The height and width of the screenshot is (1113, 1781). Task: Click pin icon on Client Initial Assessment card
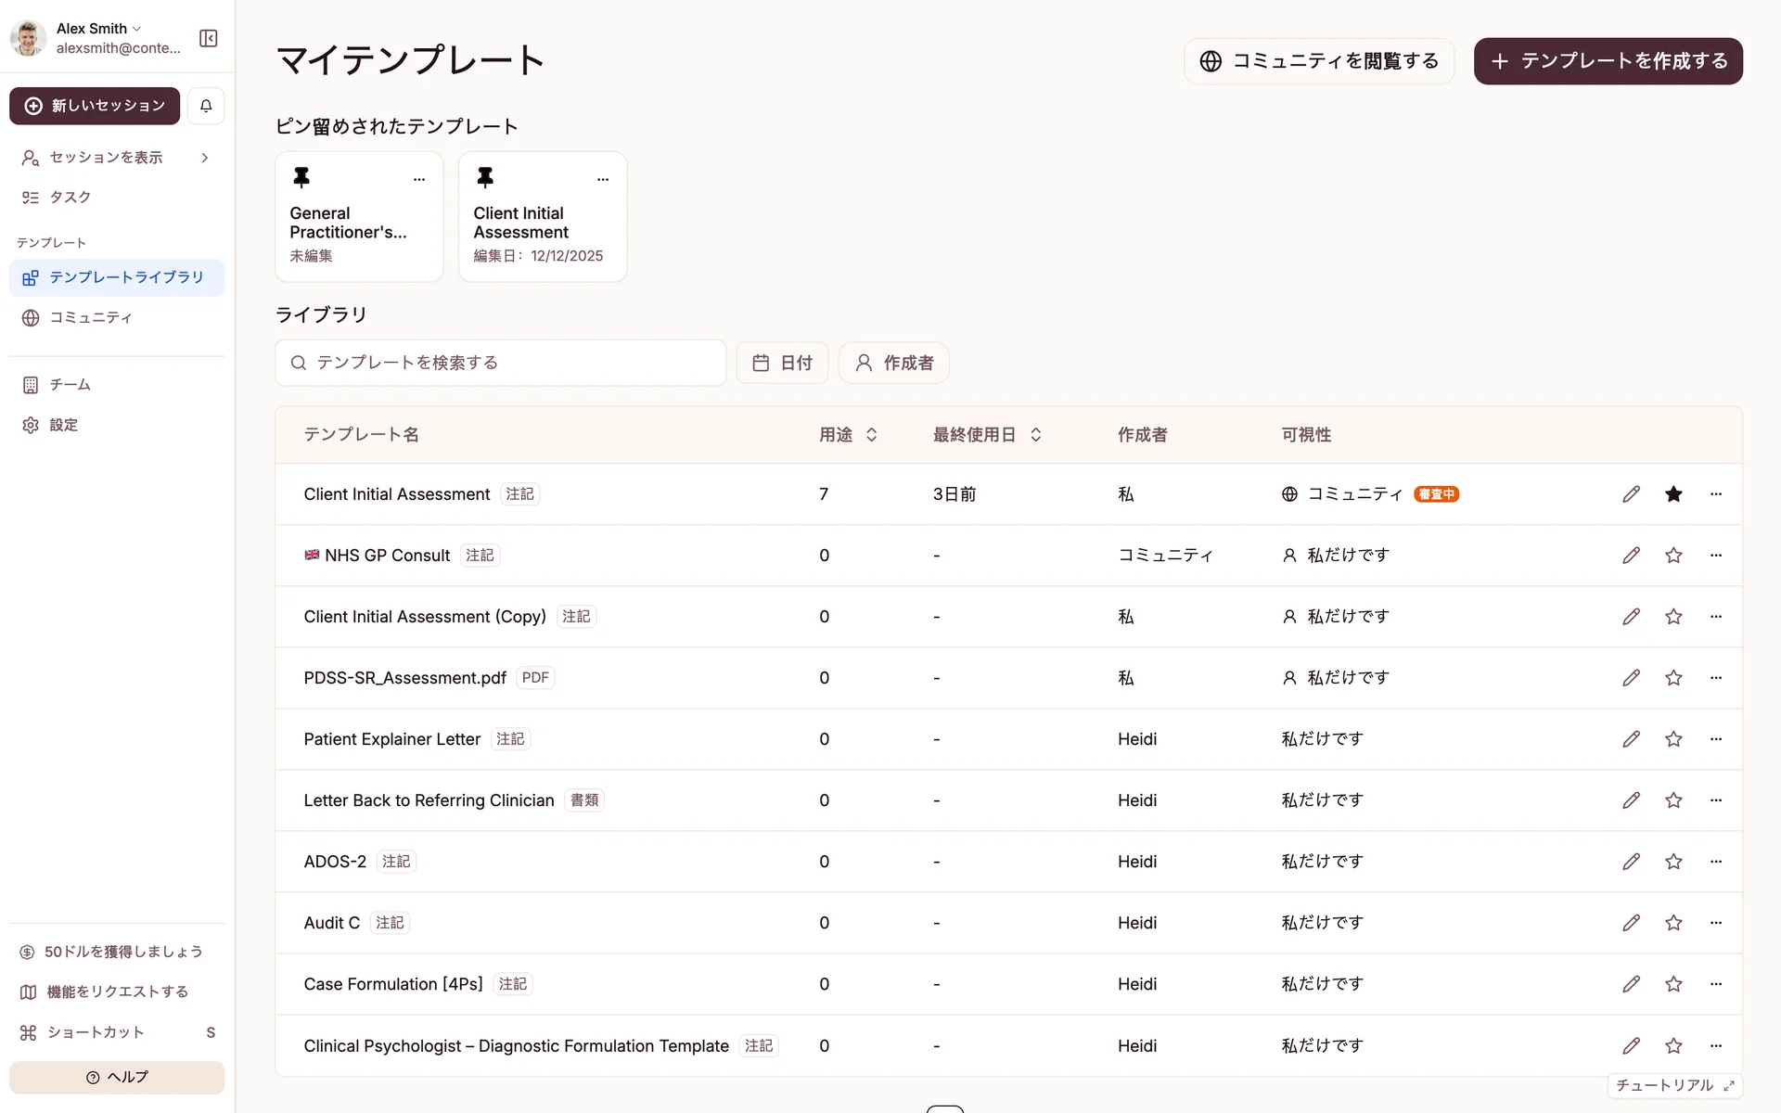485,177
